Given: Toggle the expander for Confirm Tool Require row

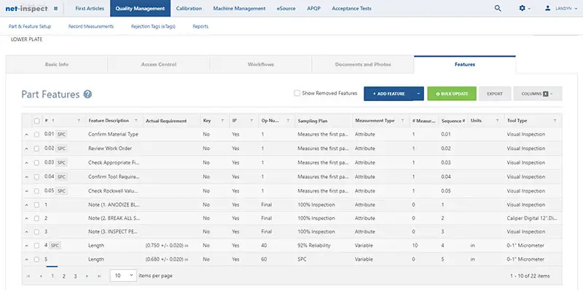Looking at the screenshot, I should (x=26, y=177).
